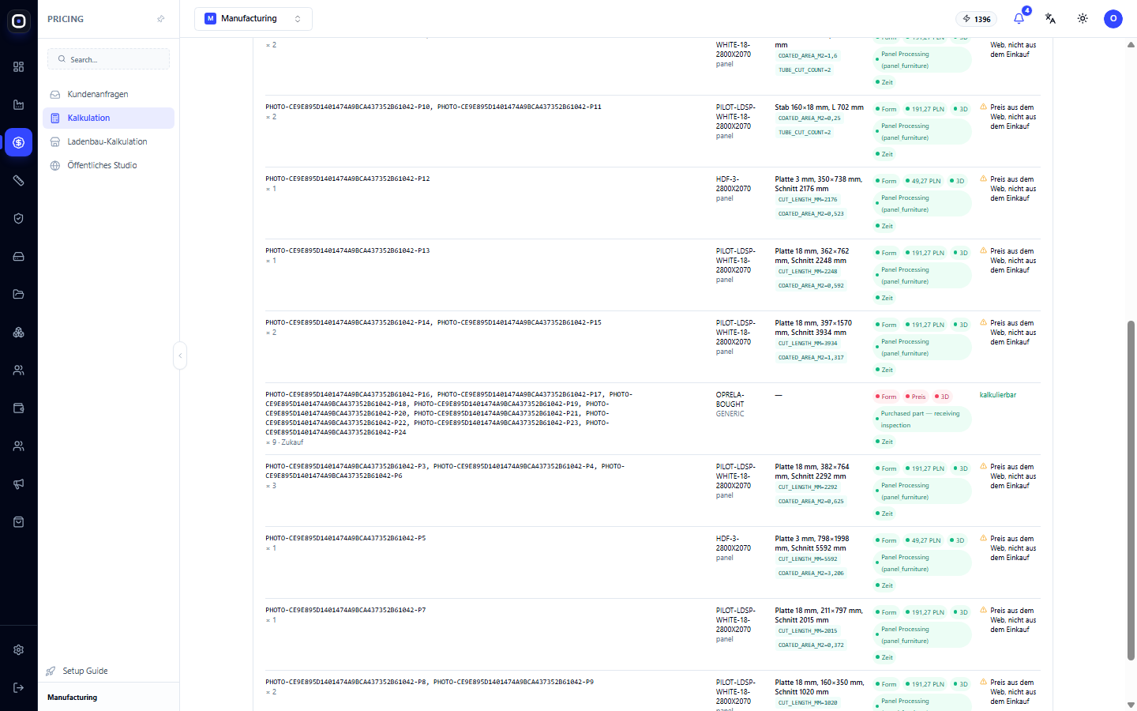The width and height of the screenshot is (1137, 711).
Task: Click the 1396 credits button
Action: (x=977, y=19)
